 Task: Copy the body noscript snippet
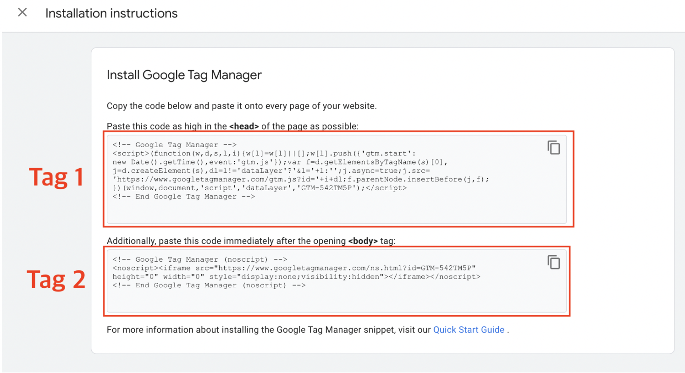pyautogui.click(x=553, y=262)
